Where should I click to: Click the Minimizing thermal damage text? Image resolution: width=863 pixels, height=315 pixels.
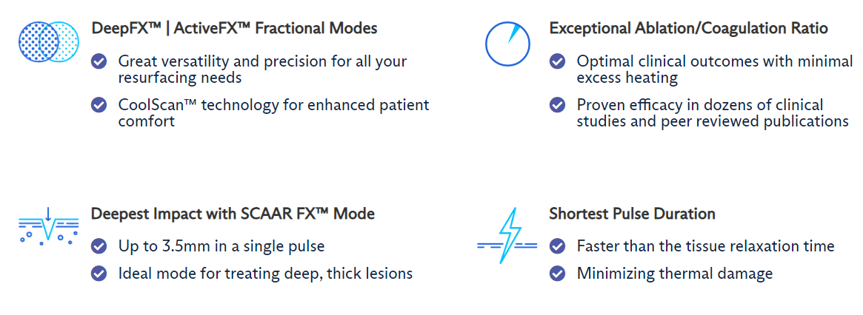(675, 273)
